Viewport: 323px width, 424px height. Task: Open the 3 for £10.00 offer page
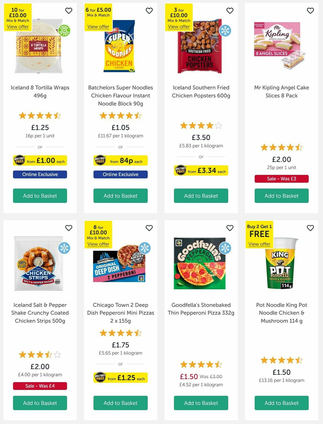click(x=179, y=26)
